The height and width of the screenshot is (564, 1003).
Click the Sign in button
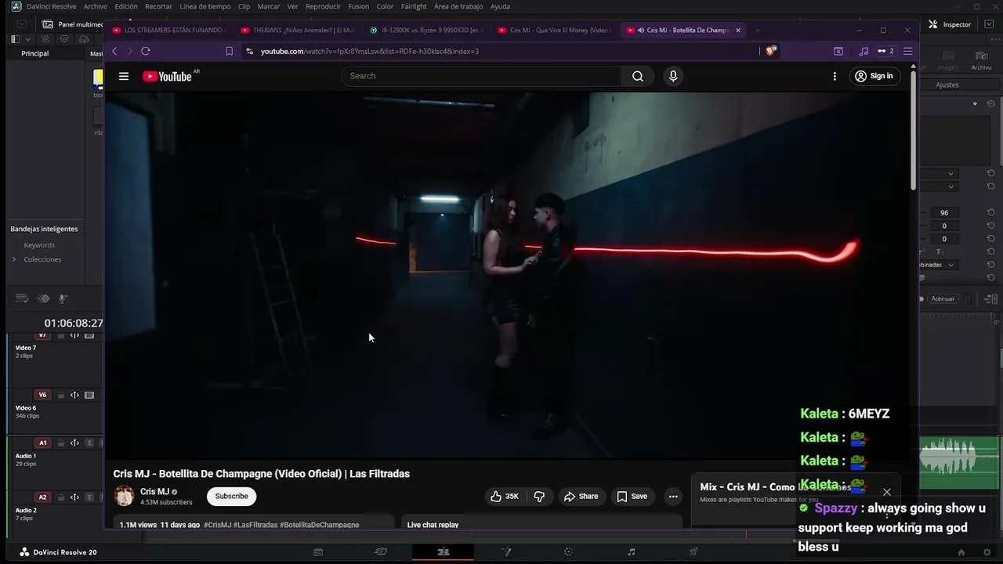point(874,76)
